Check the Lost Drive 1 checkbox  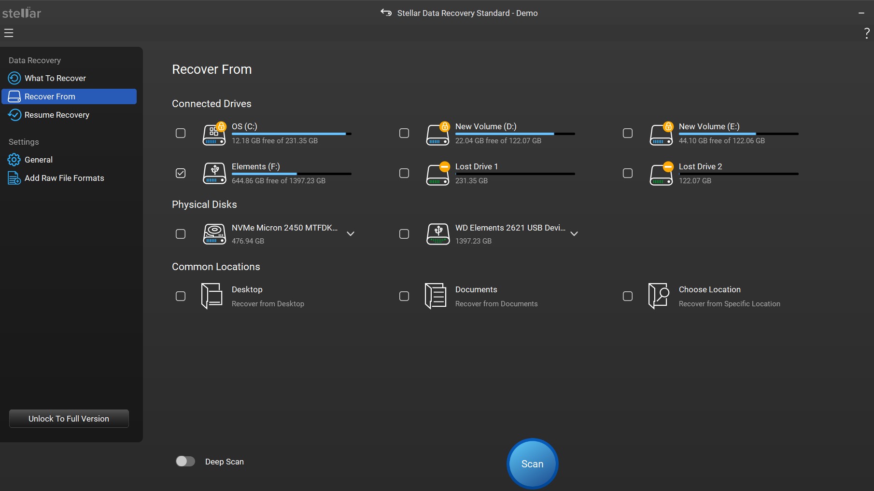[404, 173]
